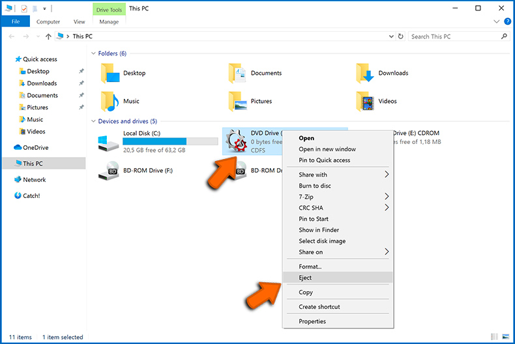The image size is (515, 344).
Task: Collapse the Folders (6) group
Action: click(x=93, y=53)
